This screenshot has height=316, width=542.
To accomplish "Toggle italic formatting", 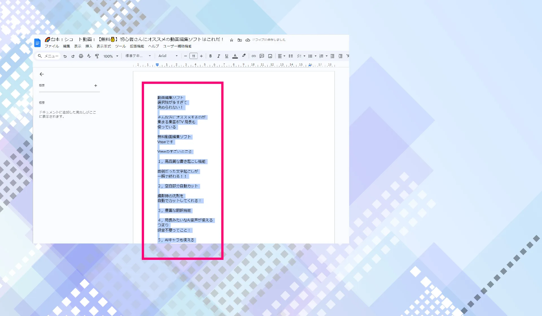I will tap(218, 56).
